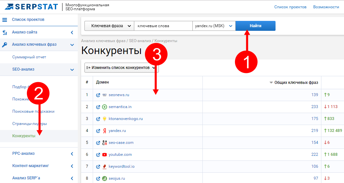Click the 1 113 decrease value
Image resolution: width=344 pixels, height=183 pixels.
332,107
